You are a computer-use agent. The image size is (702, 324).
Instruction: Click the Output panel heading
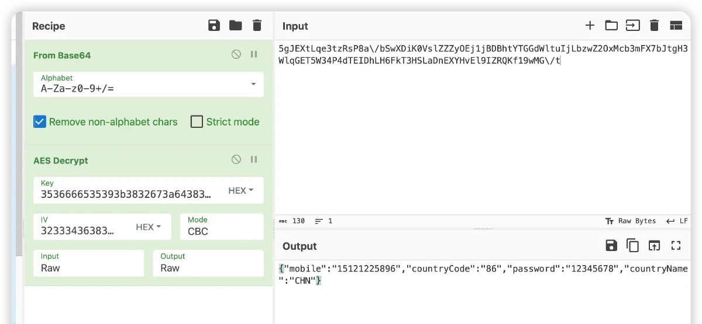300,246
